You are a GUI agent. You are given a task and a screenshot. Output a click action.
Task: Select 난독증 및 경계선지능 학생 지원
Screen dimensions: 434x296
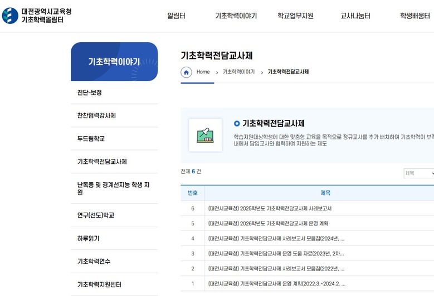pos(113,188)
